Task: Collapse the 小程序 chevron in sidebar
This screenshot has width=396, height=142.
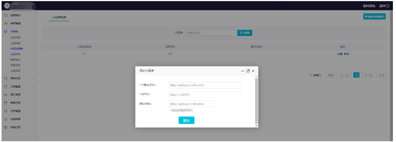Action: point(34,31)
